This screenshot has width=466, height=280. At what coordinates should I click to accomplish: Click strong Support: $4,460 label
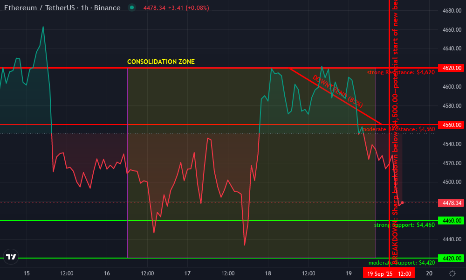[x=404, y=225]
